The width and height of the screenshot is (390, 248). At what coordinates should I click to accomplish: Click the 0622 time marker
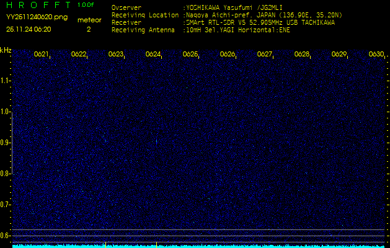point(78,54)
